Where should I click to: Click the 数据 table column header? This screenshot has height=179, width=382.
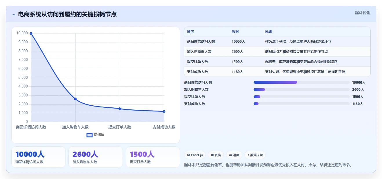tap(235, 32)
